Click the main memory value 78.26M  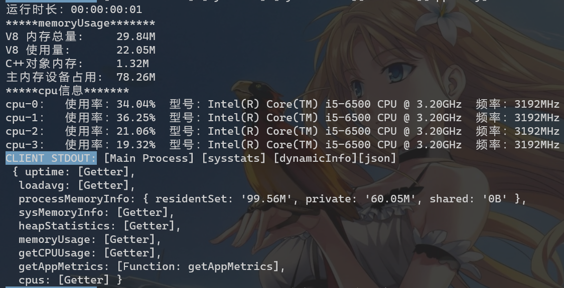(136, 77)
